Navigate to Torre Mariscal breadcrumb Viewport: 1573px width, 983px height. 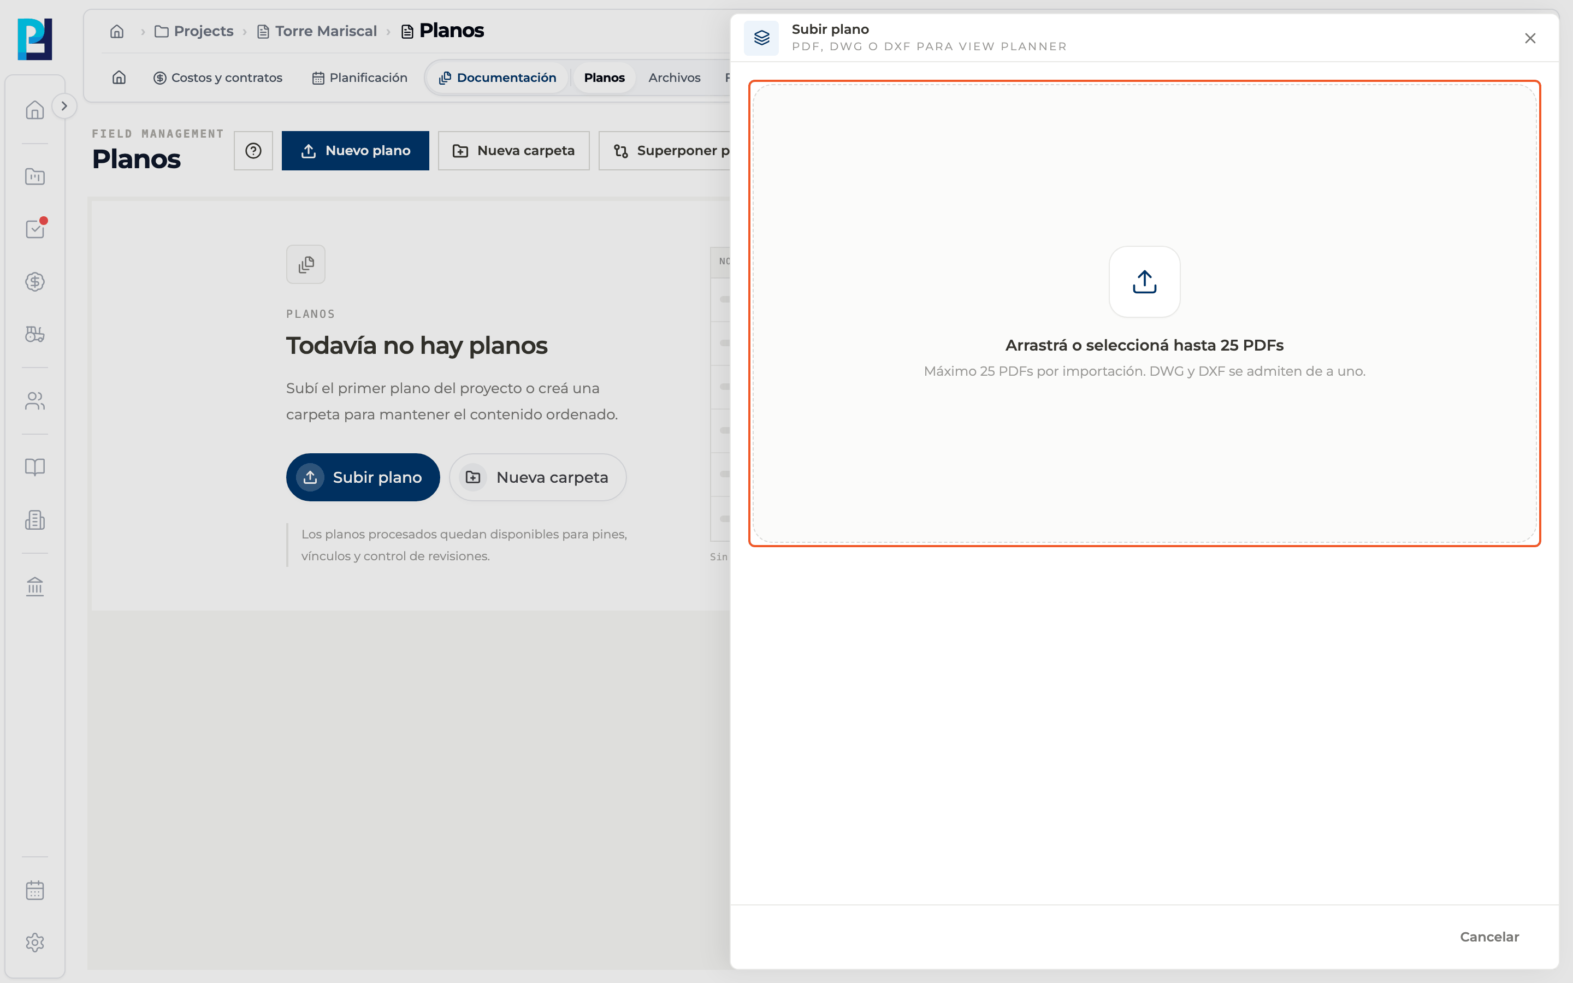click(317, 31)
